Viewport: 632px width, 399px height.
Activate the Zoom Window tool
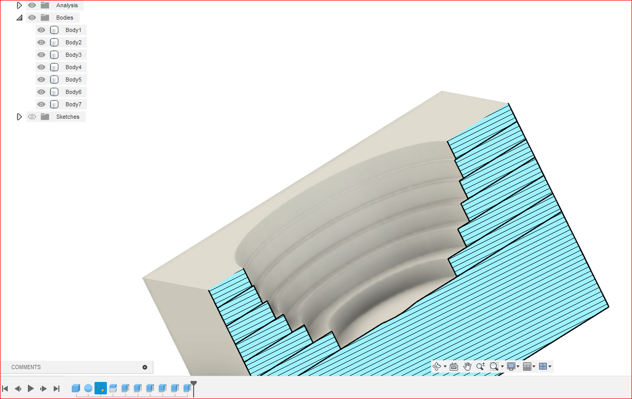495,366
